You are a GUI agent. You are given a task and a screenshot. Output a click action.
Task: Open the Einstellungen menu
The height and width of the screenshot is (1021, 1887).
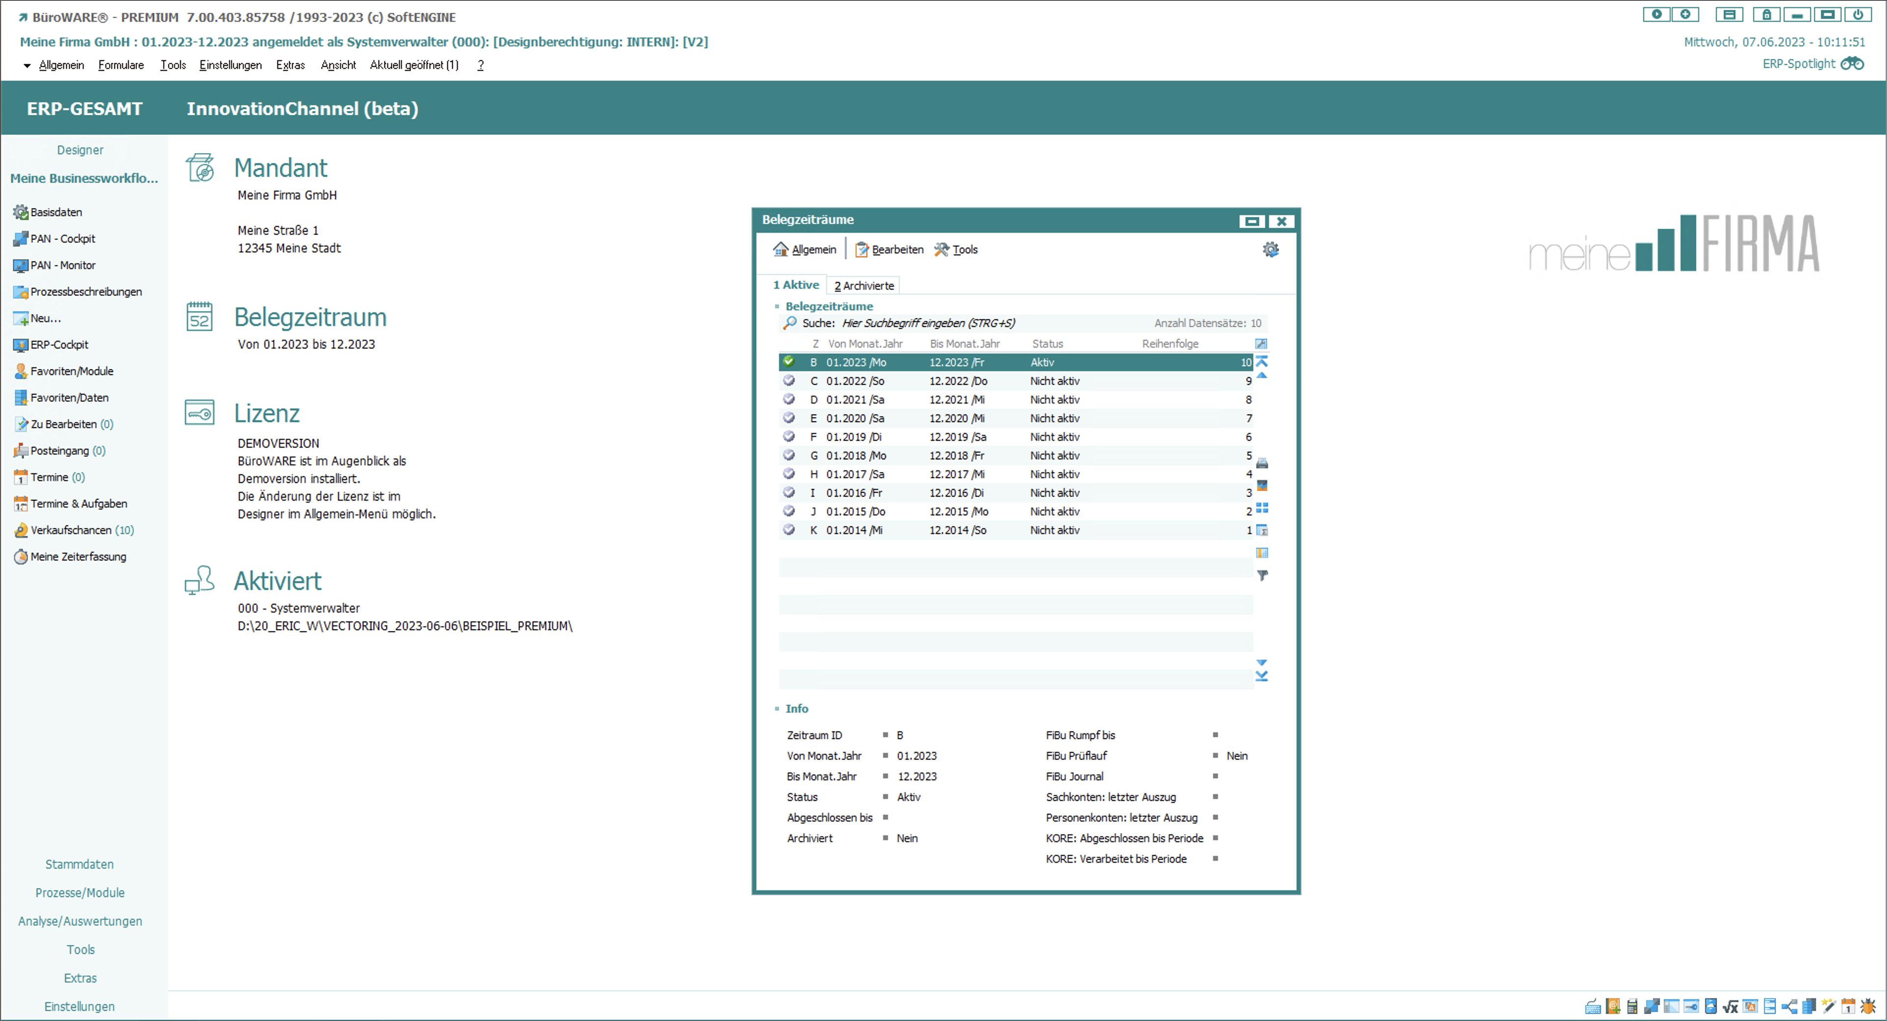[230, 65]
